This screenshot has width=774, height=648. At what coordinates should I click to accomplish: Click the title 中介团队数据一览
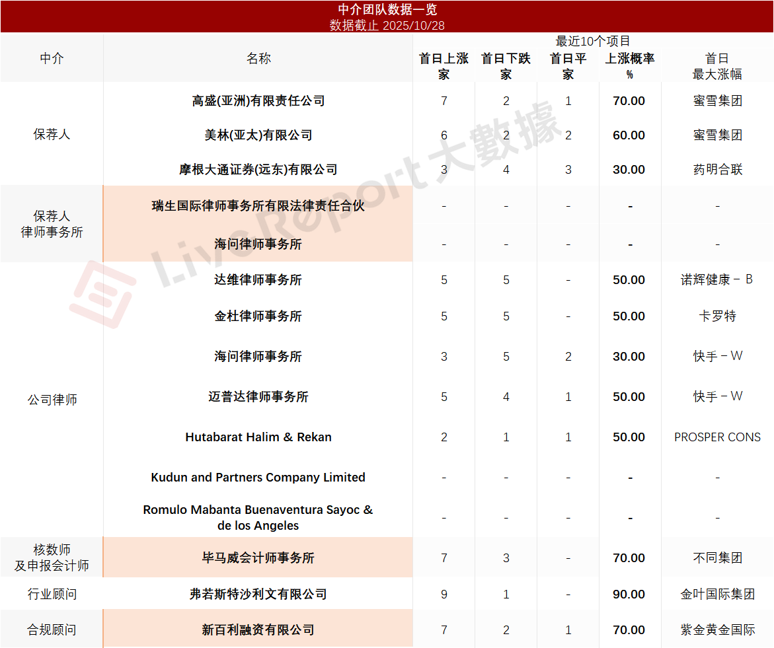(x=387, y=9)
